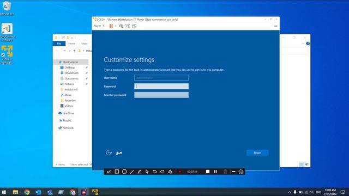
Task: Select the ellipse drawing tool
Action: pyautogui.click(x=124, y=171)
